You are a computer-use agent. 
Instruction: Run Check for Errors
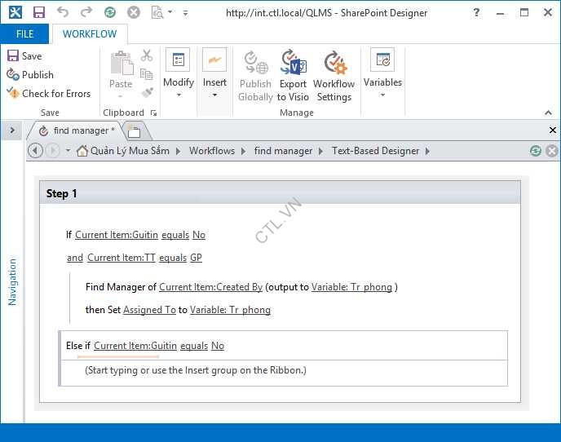coord(49,93)
